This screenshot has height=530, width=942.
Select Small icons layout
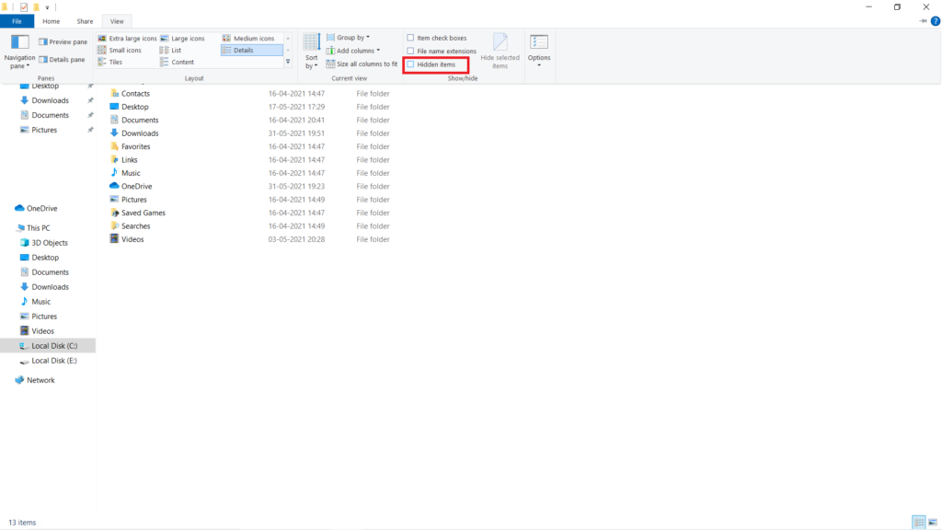[x=121, y=51]
